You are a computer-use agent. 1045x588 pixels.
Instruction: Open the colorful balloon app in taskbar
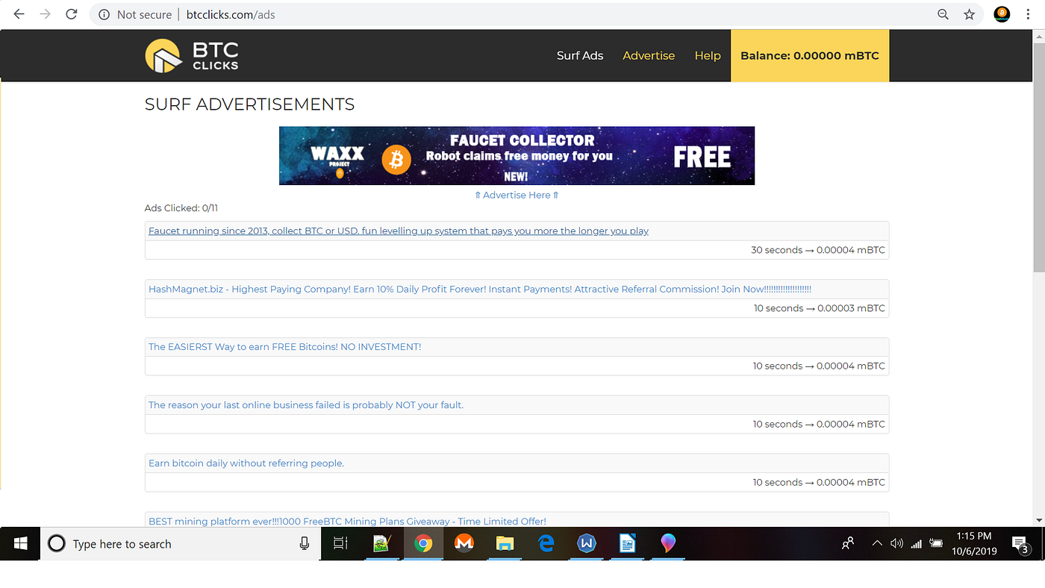[x=668, y=544]
